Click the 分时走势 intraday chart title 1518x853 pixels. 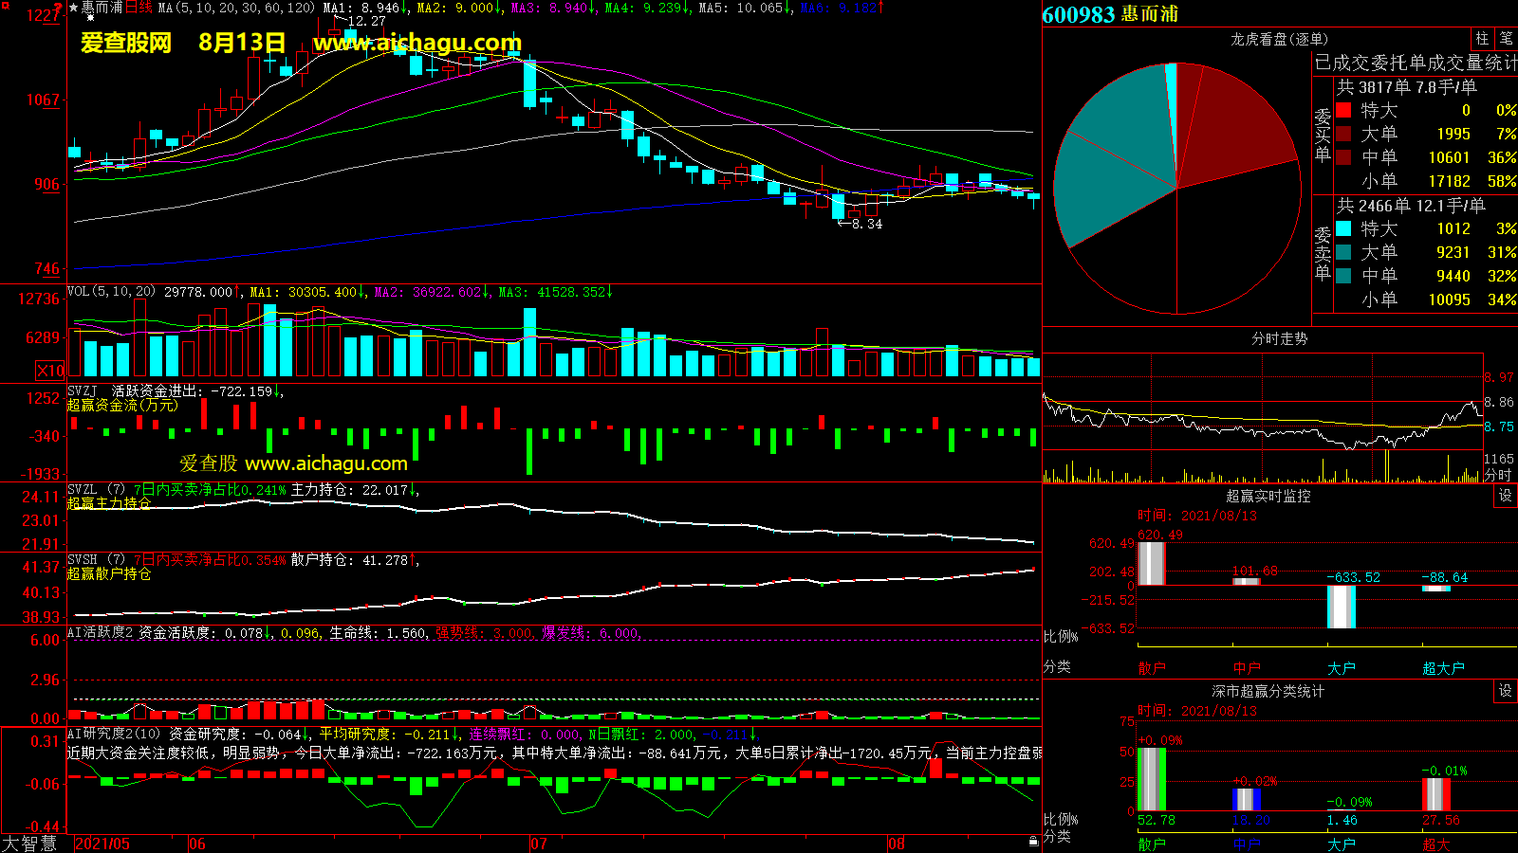pos(1279,338)
